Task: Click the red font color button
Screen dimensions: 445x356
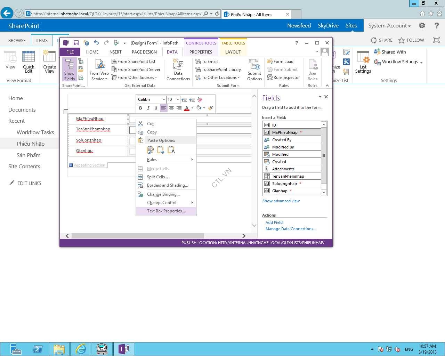Action: pyautogui.click(x=187, y=108)
